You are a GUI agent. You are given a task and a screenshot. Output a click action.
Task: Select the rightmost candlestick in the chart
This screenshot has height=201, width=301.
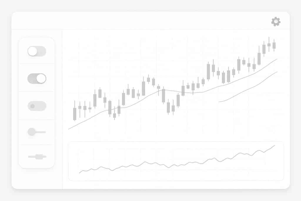pyautogui.click(x=274, y=45)
